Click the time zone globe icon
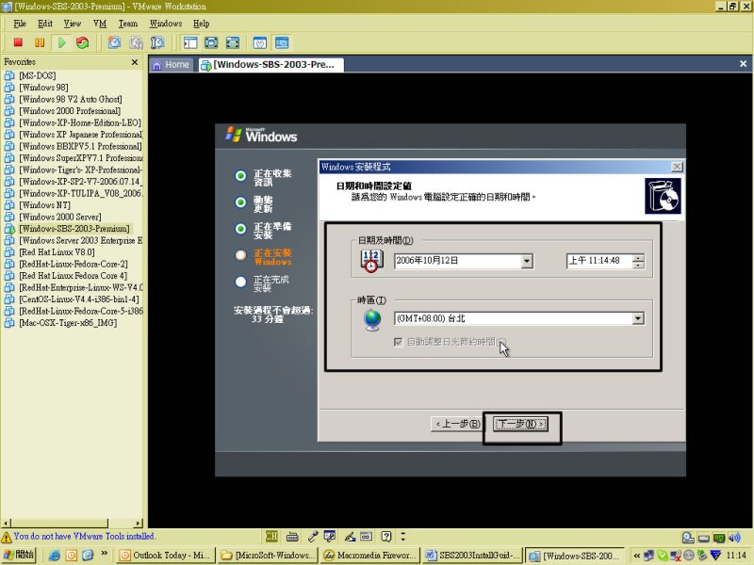Viewport: 754px width, 565px height. point(372,320)
